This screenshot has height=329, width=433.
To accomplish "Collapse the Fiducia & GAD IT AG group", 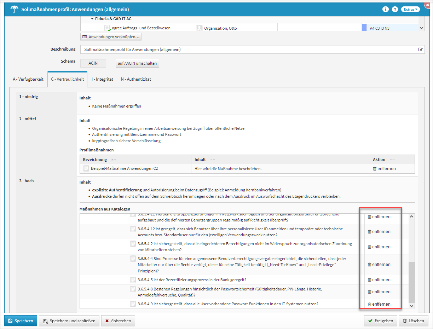I will [x=92, y=19].
